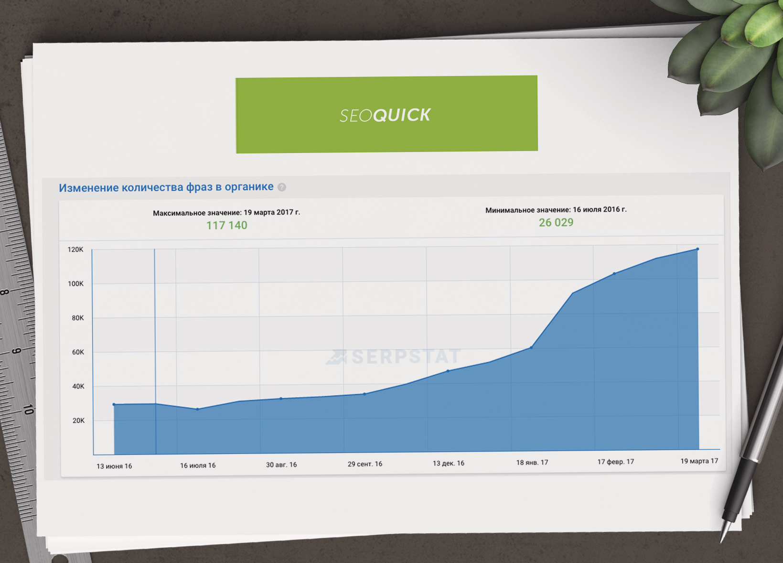Click x-axis label '13 дек. 16'
Screen dimensions: 783x563
449,463
